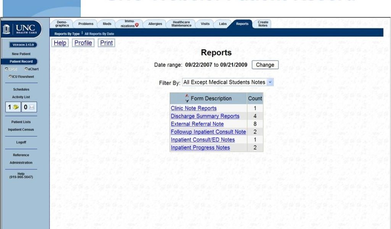Click the sort arrows beside Form Description

(x=187, y=98)
